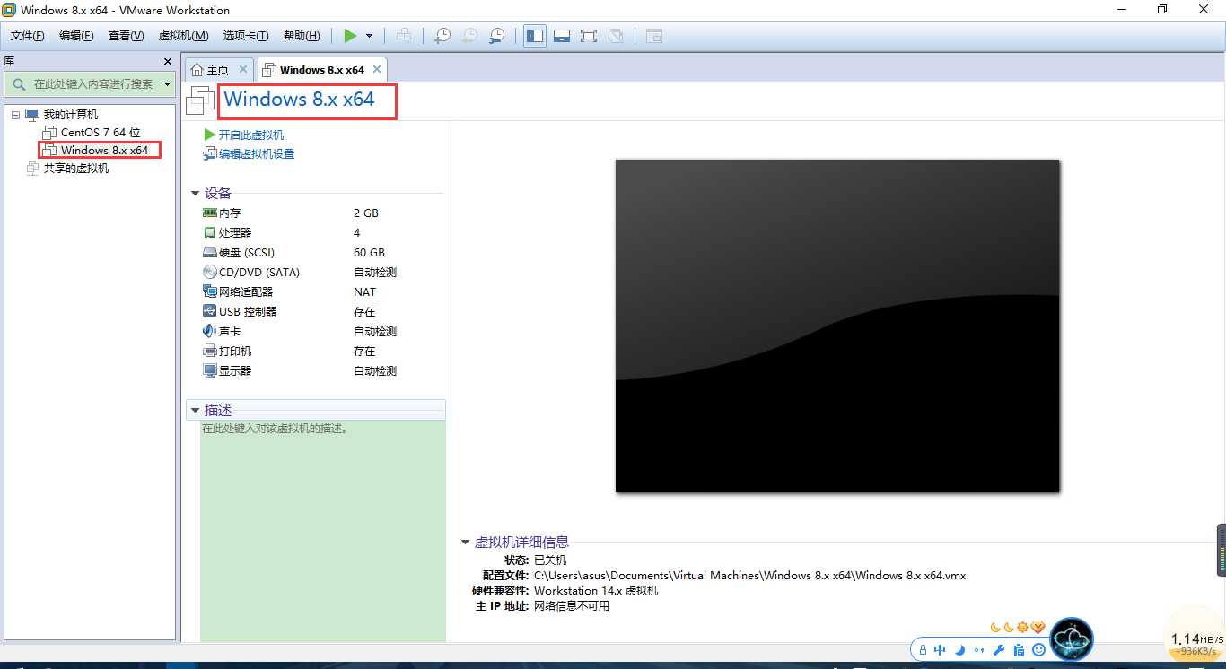Screen dimensions: 1226x669
Task: Click the VM description text field
Action: [x=322, y=531]
